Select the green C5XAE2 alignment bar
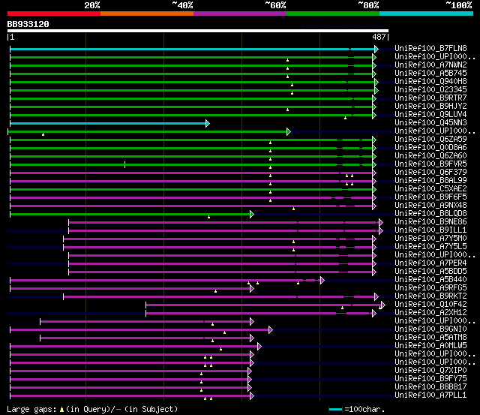Image resolution: width=480 pixels, height=415 pixels. tap(191, 190)
